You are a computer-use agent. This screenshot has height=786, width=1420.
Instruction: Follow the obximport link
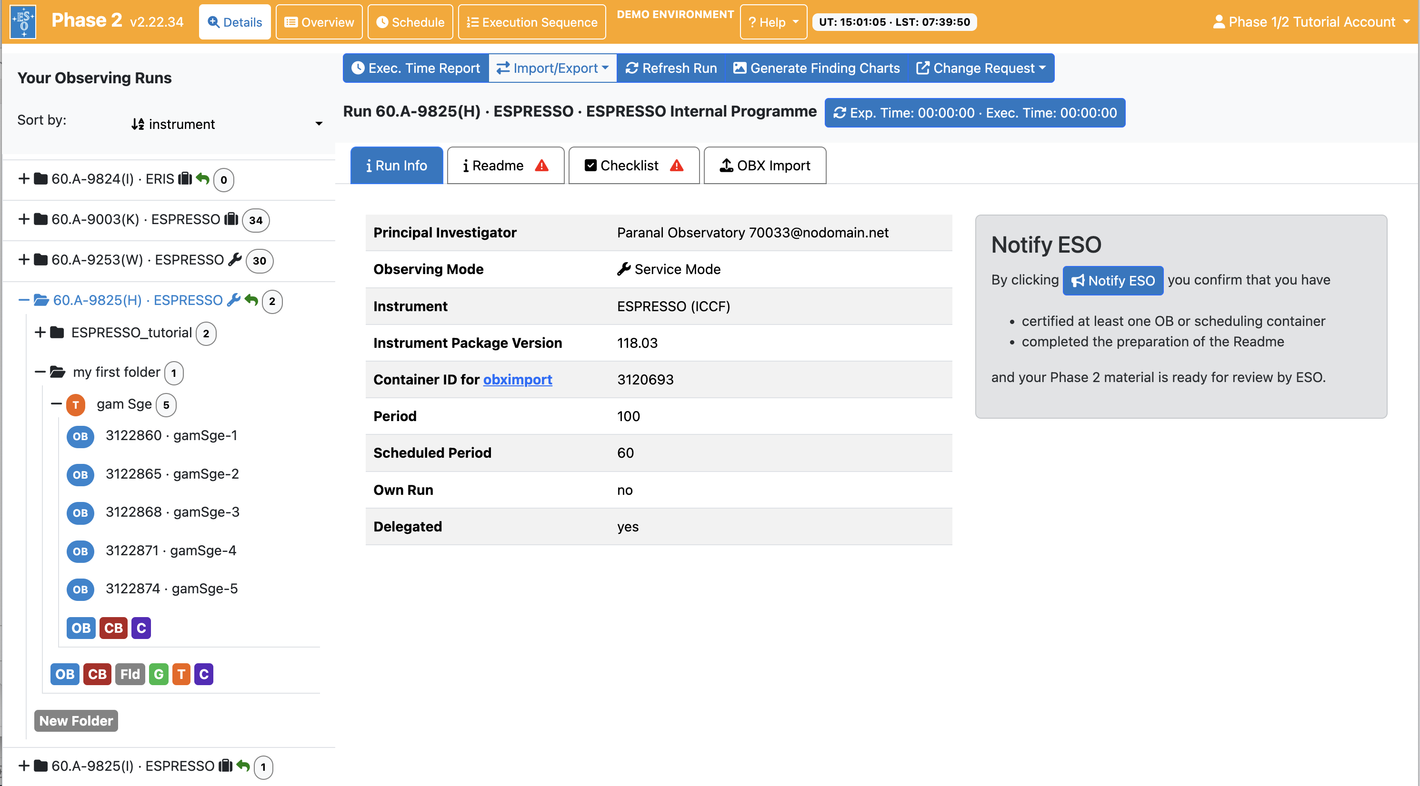coord(518,380)
